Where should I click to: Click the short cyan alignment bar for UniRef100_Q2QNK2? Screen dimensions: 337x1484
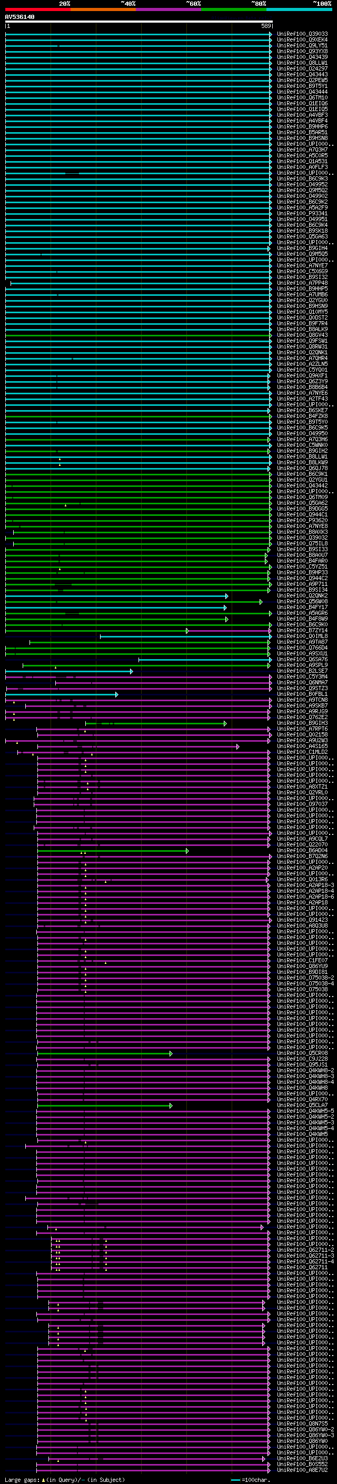tap(117, 596)
